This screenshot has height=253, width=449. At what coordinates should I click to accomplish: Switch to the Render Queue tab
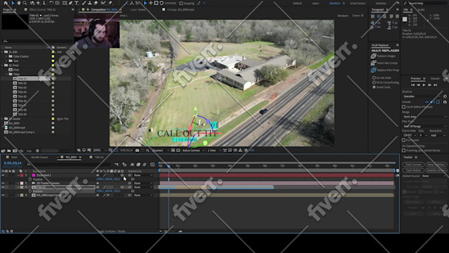tap(39, 157)
